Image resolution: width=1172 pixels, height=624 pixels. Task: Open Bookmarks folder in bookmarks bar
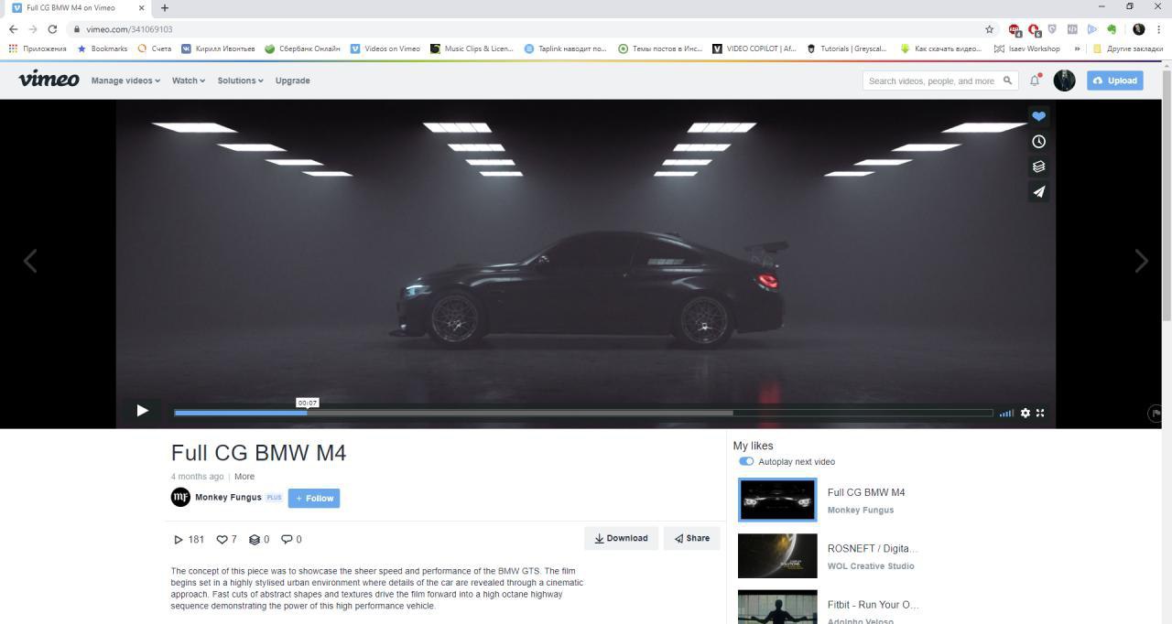point(102,48)
